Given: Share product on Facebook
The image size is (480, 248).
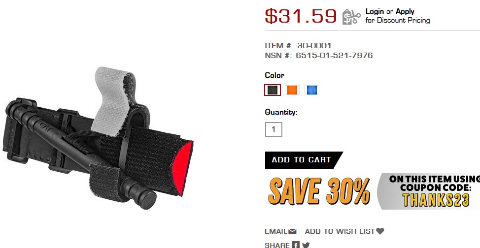Looking at the screenshot, I should pos(296,245).
